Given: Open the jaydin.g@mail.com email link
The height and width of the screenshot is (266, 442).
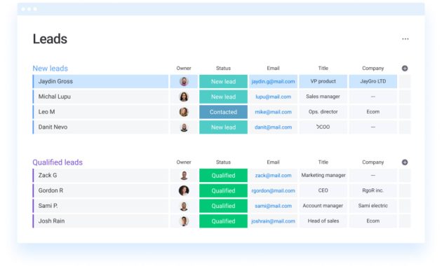Looking at the screenshot, I should 273,81.
